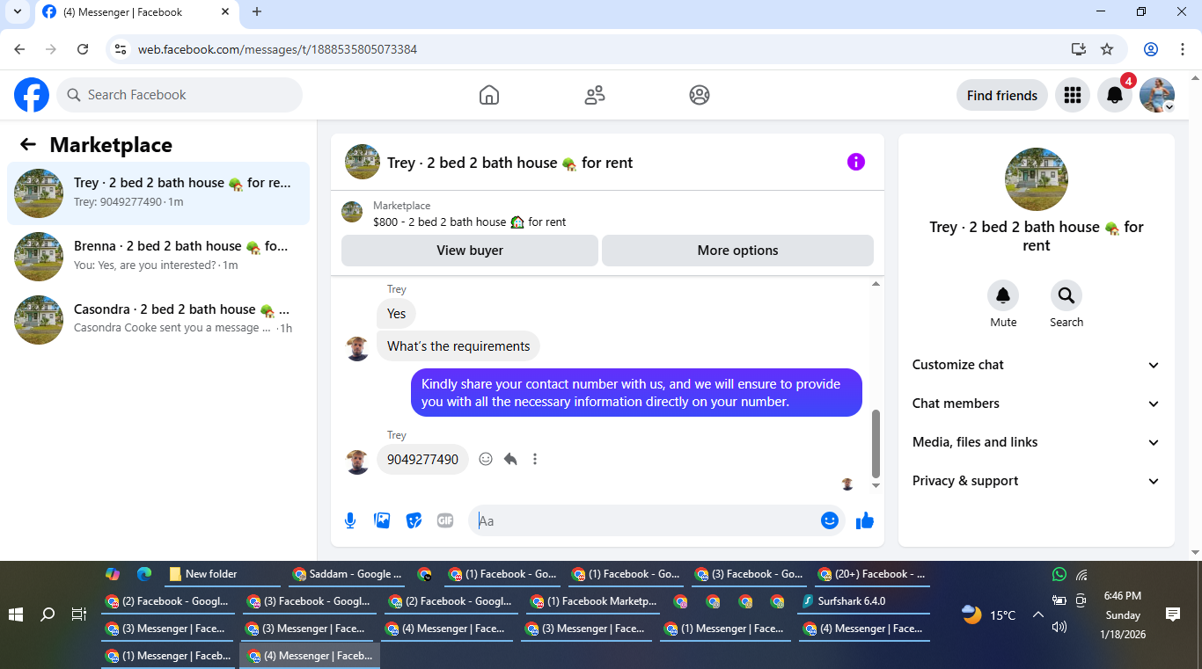1202x669 pixels.
Task: Open Trey's avatar beside 9049277490
Action: point(357,462)
